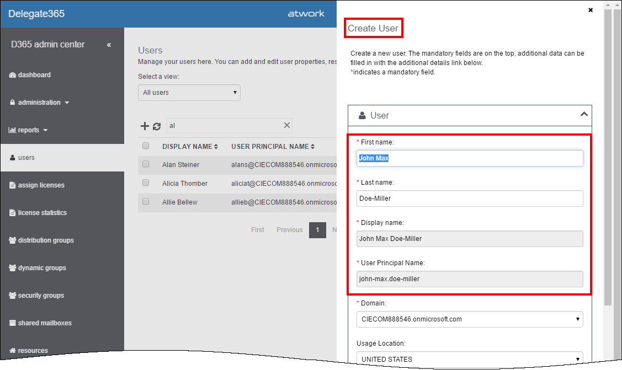Click the First pagination link
Screen dimensions: 622x370
click(257, 230)
